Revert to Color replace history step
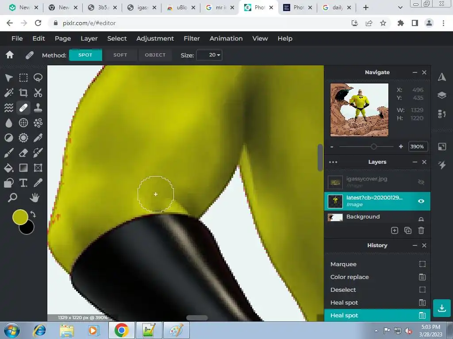 (377, 277)
